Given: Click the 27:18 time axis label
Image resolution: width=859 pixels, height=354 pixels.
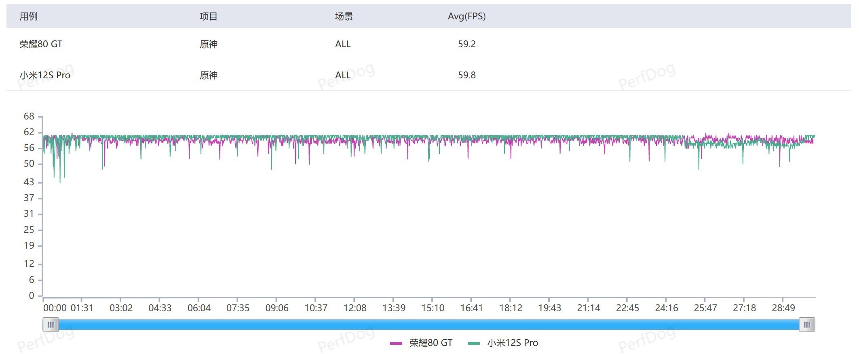Looking at the screenshot, I should [x=745, y=308].
